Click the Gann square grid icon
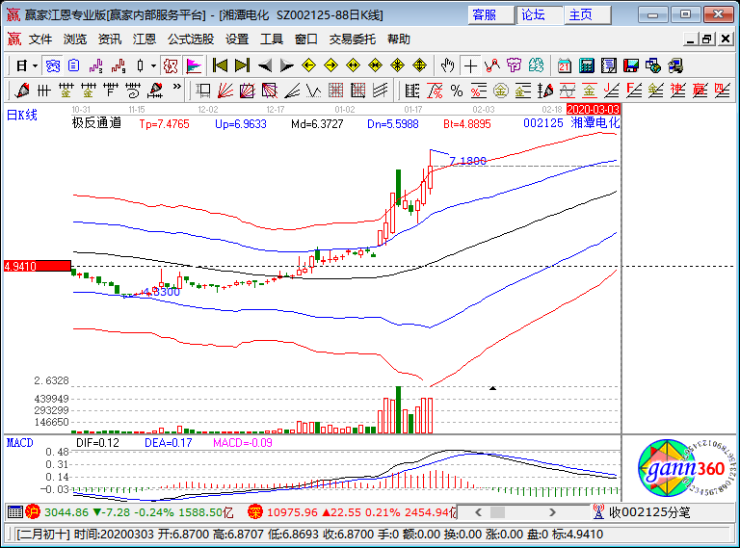The width and height of the screenshot is (740, 548). point(335,91)
